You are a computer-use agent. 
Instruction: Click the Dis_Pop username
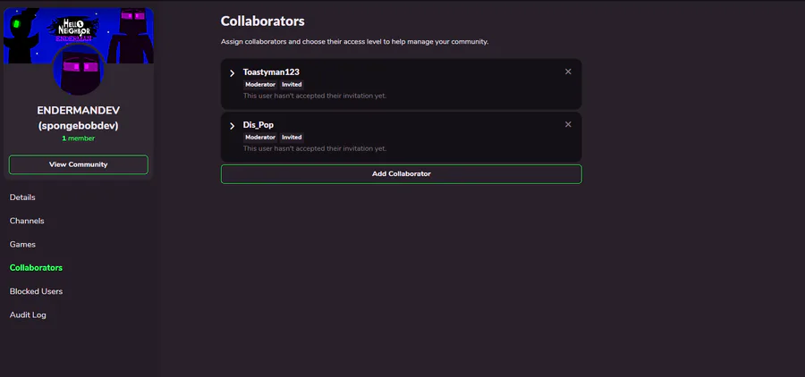(x=258, y=124)
